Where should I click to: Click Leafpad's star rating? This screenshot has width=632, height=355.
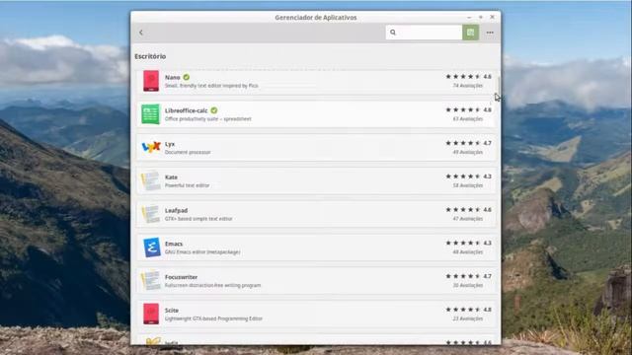(x=463, y=210)
